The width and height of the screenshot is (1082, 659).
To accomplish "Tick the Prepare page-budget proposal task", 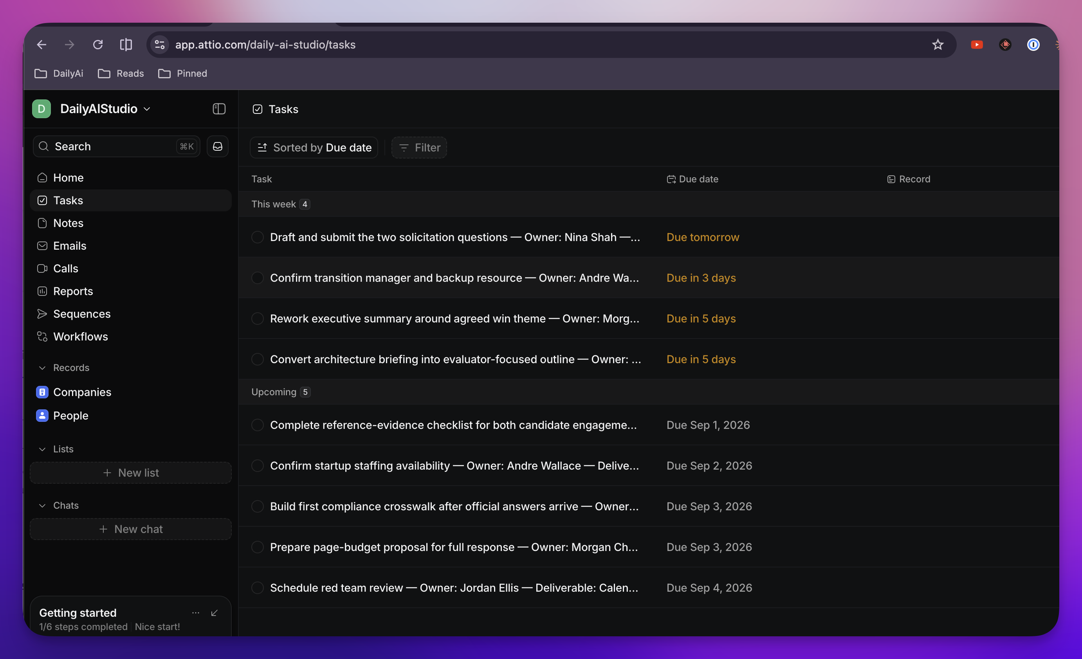I will tap(257, 547).
